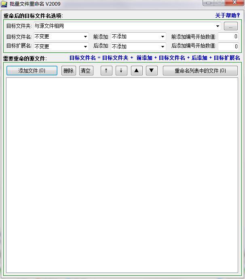
Task: Click the move down thin arrow button
Action: pyautogui.click(x=121, y=71)
